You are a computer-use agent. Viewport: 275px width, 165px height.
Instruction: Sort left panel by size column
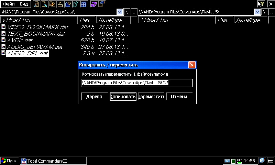87,20
